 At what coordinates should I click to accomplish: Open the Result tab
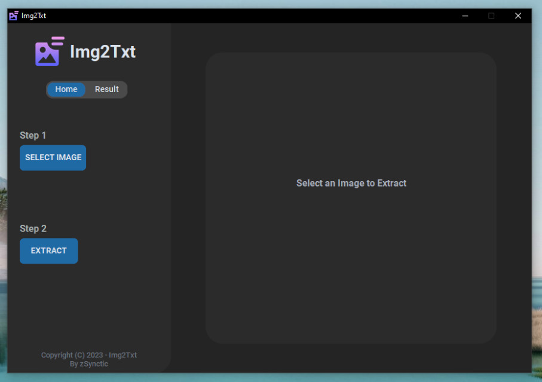point(106,89)
